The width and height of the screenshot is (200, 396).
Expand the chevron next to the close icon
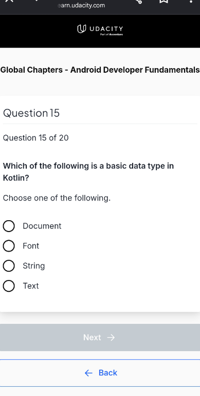(x=37, y=1)
